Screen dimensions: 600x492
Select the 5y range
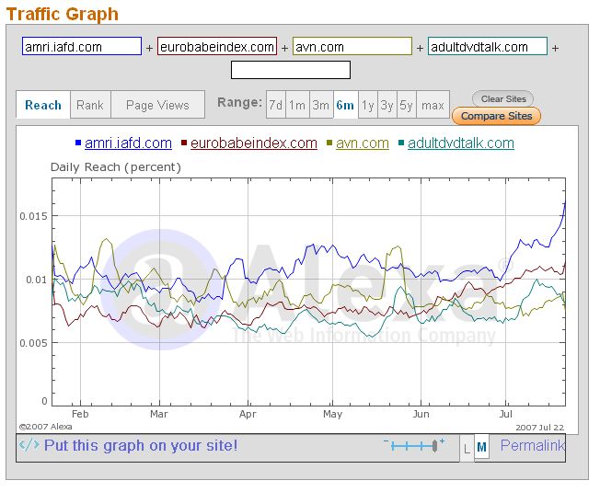(407, 105)
